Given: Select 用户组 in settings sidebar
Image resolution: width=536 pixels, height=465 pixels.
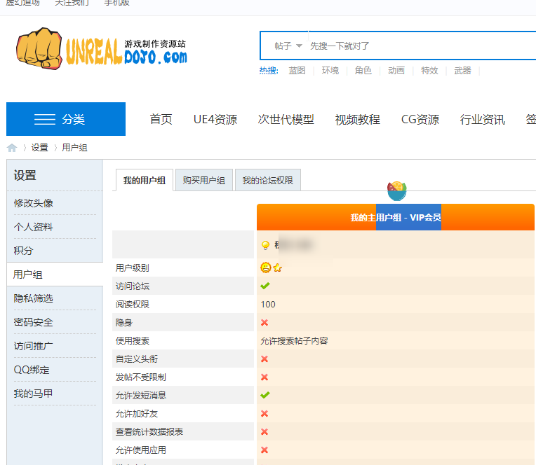Looking at the screenshot, I should point(55,275).
